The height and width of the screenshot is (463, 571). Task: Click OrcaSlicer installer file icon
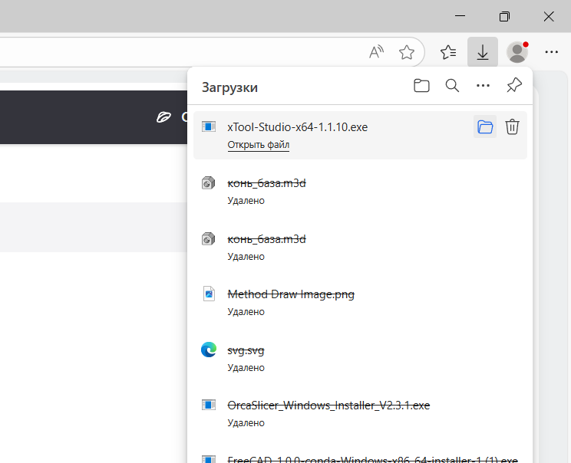tap(209, 405)
